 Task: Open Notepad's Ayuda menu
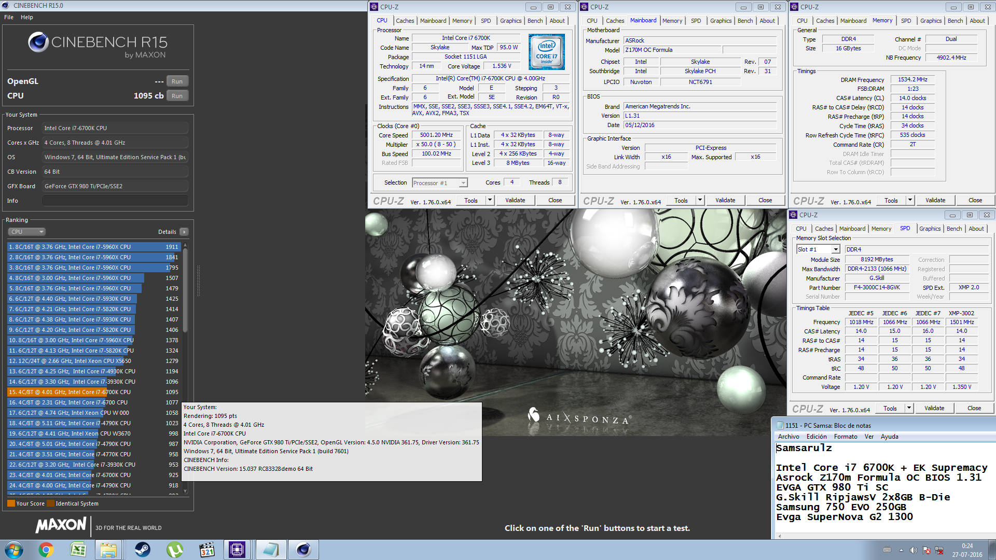[889, 437]
